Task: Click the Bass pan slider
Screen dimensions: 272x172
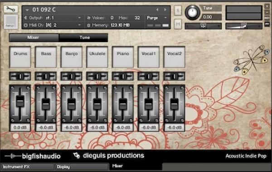Action: [46, 76]
